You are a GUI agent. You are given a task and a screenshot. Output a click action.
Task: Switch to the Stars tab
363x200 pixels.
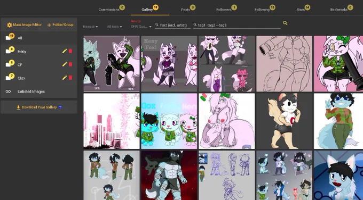pyautogui.click(x=301, y=10)
